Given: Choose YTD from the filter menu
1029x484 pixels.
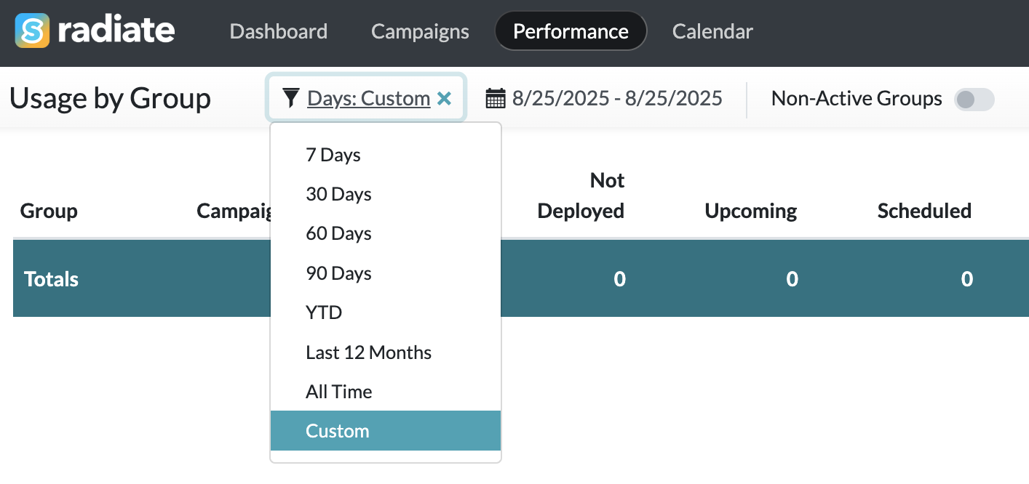Looking at the screenshot, I should 324,312.
